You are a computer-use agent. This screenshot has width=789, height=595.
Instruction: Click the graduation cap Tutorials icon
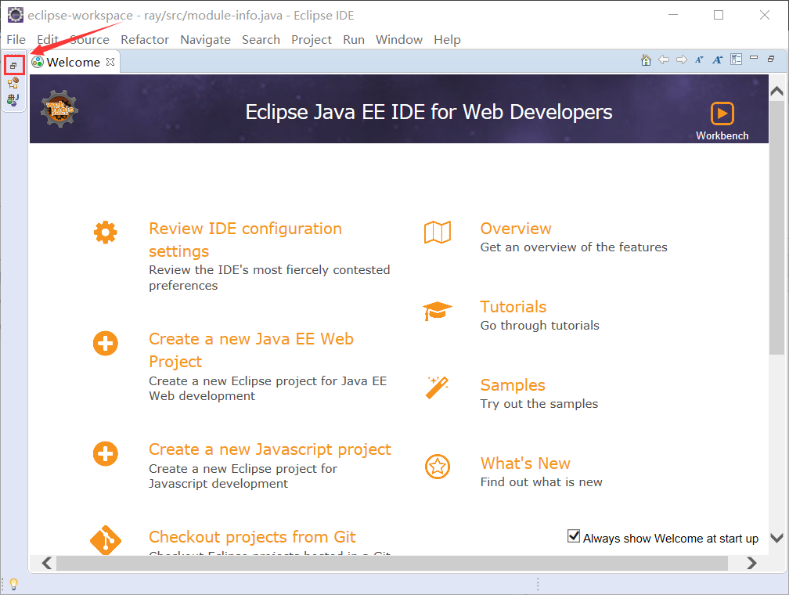click(438, 311)
